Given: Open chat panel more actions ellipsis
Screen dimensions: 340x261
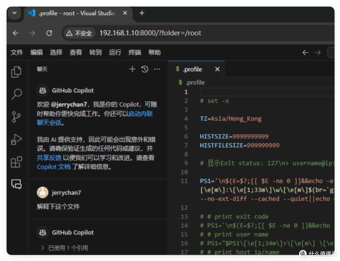Looking at the screenshot, I should [x=157, y=69].
